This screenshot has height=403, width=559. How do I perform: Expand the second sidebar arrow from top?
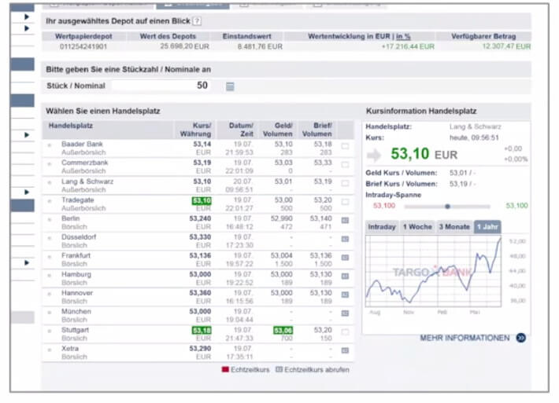(27, 28)
